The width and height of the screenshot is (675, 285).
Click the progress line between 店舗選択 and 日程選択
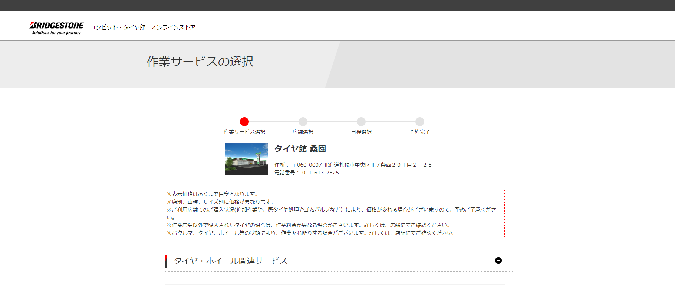click(332, 122)
